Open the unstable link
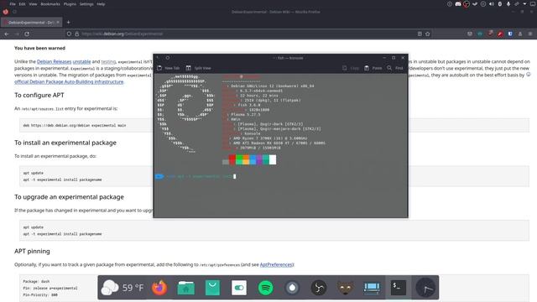This screenshot has height=302, width=537. click(81, 61)
